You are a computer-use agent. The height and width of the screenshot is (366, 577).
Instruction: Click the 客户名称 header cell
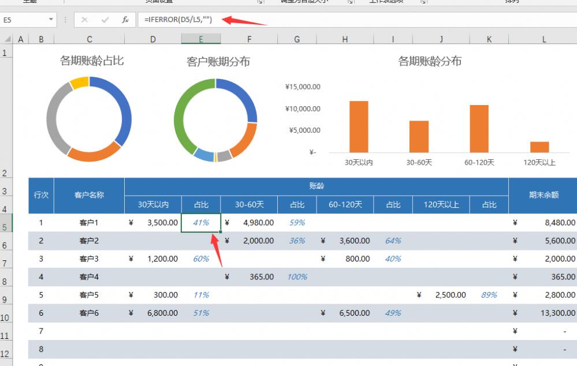coord(89,195)
